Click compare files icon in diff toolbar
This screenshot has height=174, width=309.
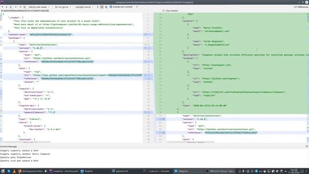point(25,7)
